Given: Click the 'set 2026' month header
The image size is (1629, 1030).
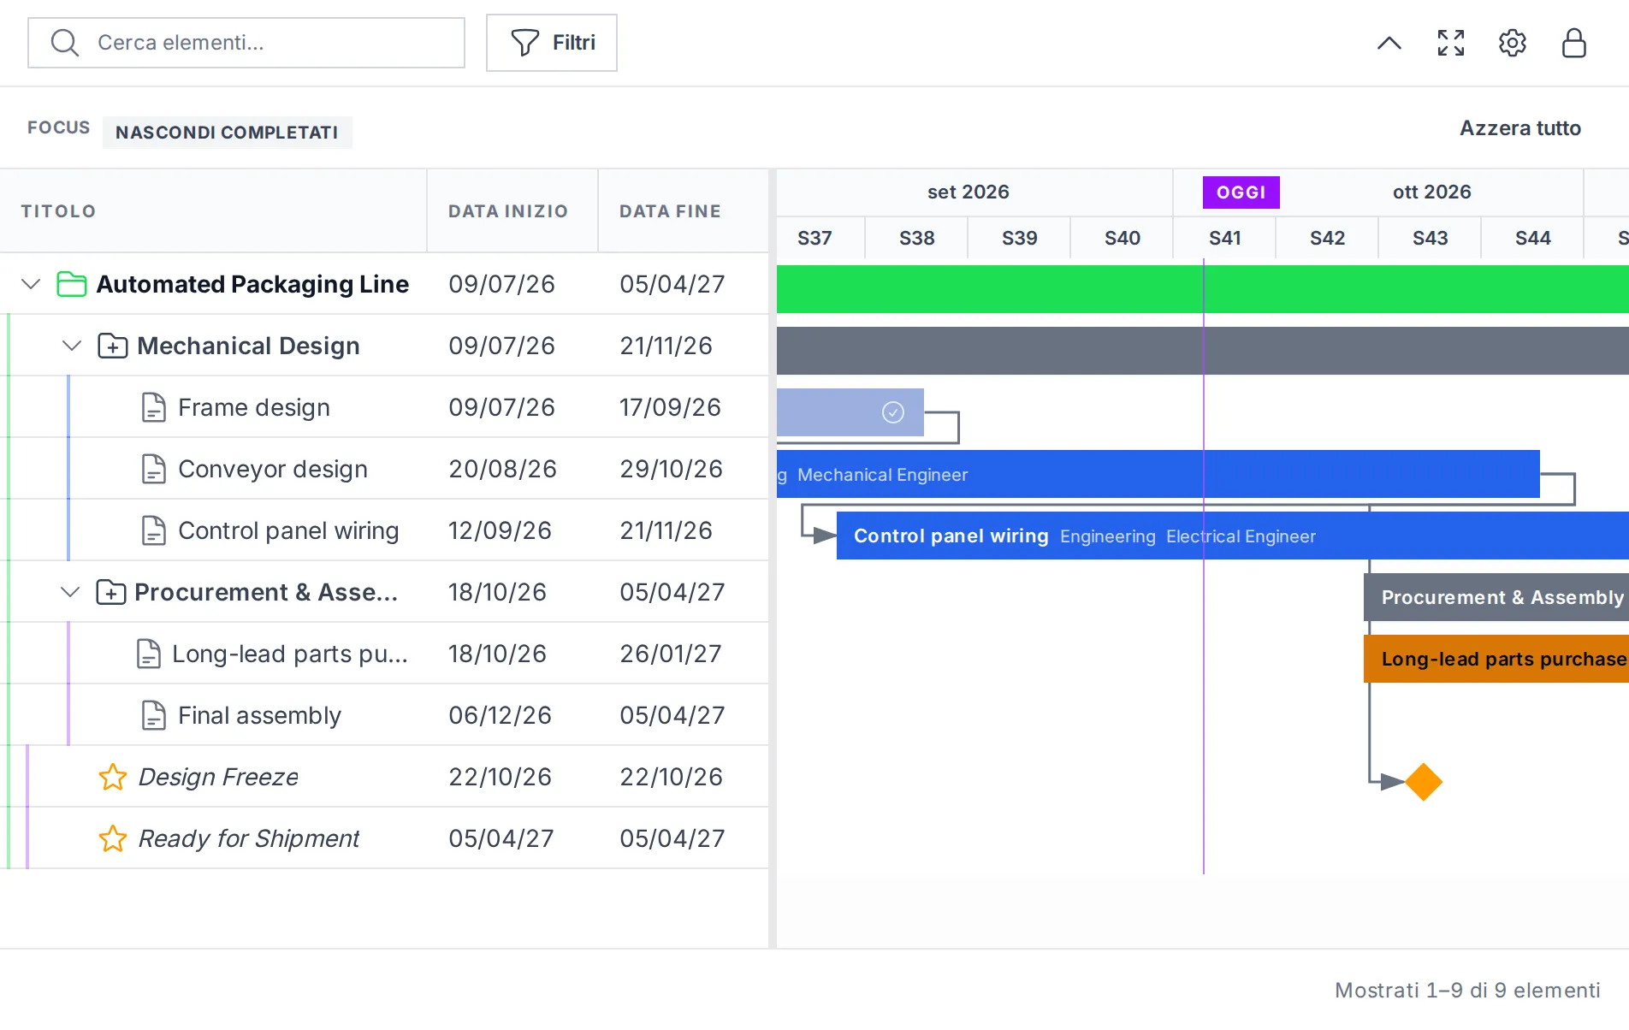Looking at the screenshot, I should pyautogui.click(x=969, y=192).
